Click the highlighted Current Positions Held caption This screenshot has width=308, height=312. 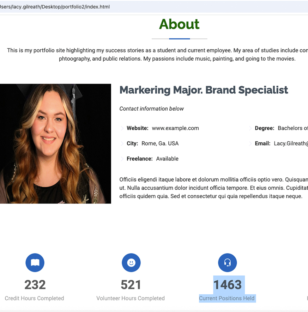pos(227,298)
